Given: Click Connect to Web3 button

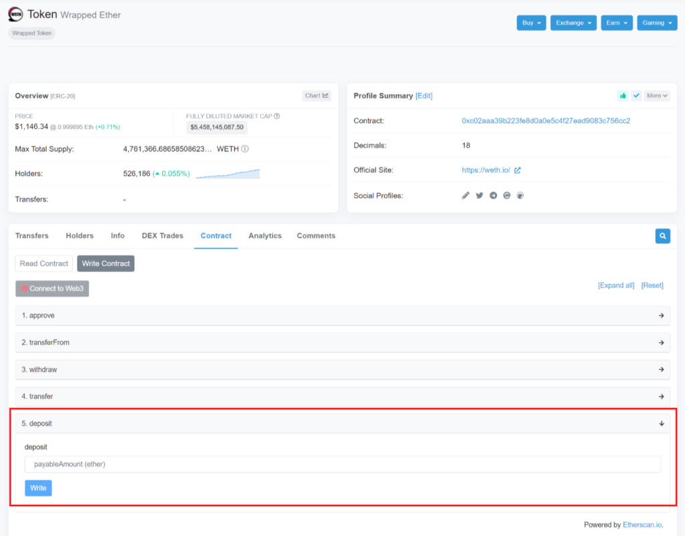Looking at the screenshot, I should pyautogui.click(x=52, y=289).
